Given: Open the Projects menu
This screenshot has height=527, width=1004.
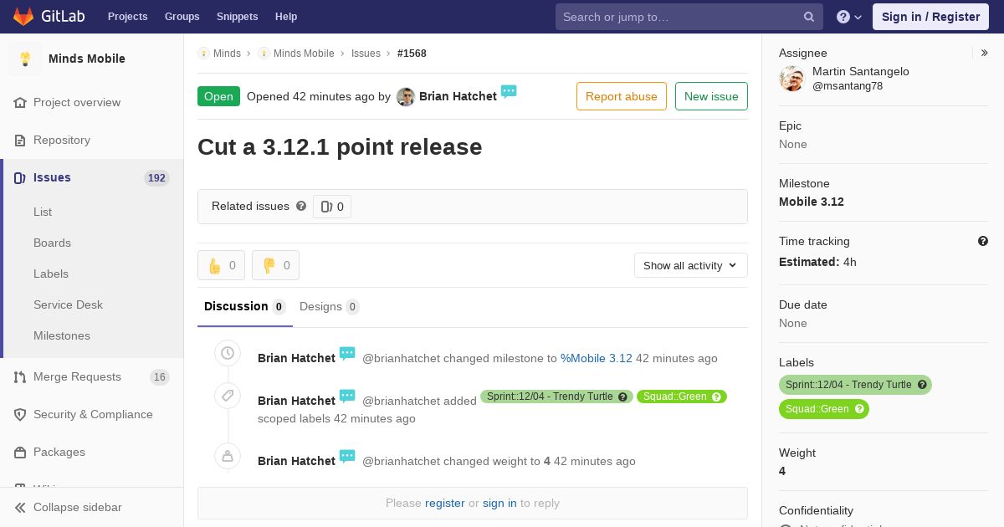Looking at the screenshot, I should coord(127,17).
